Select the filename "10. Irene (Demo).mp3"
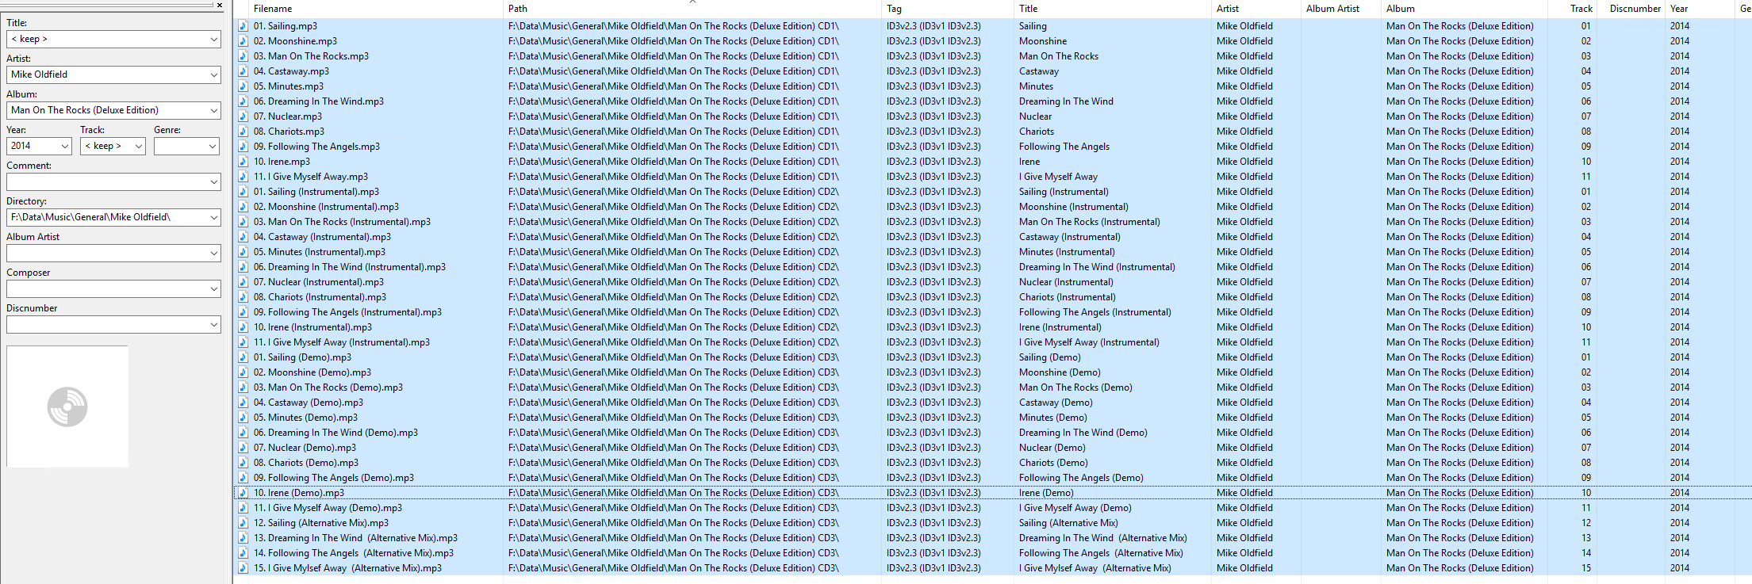1752x584 pixels. point(299,493)
